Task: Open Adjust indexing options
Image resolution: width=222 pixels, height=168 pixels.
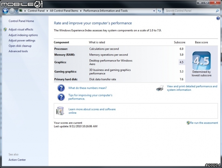Action: click(23, 35)
